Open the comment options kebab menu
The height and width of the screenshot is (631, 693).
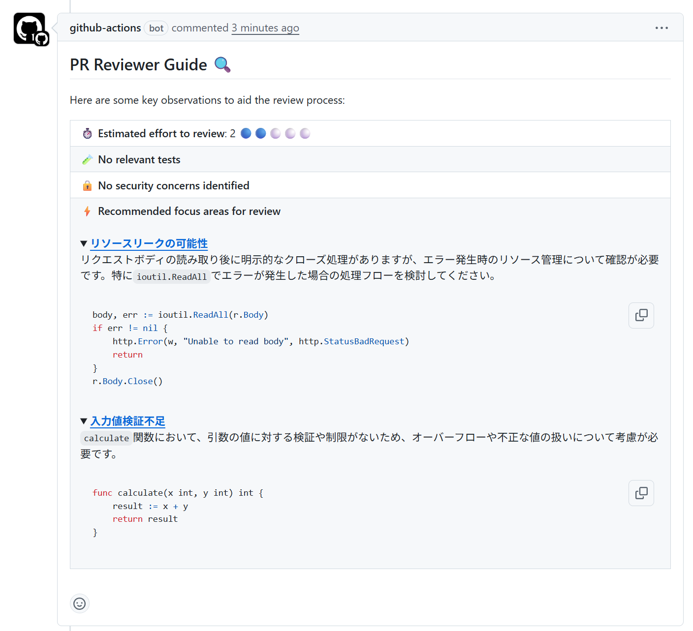661,28
